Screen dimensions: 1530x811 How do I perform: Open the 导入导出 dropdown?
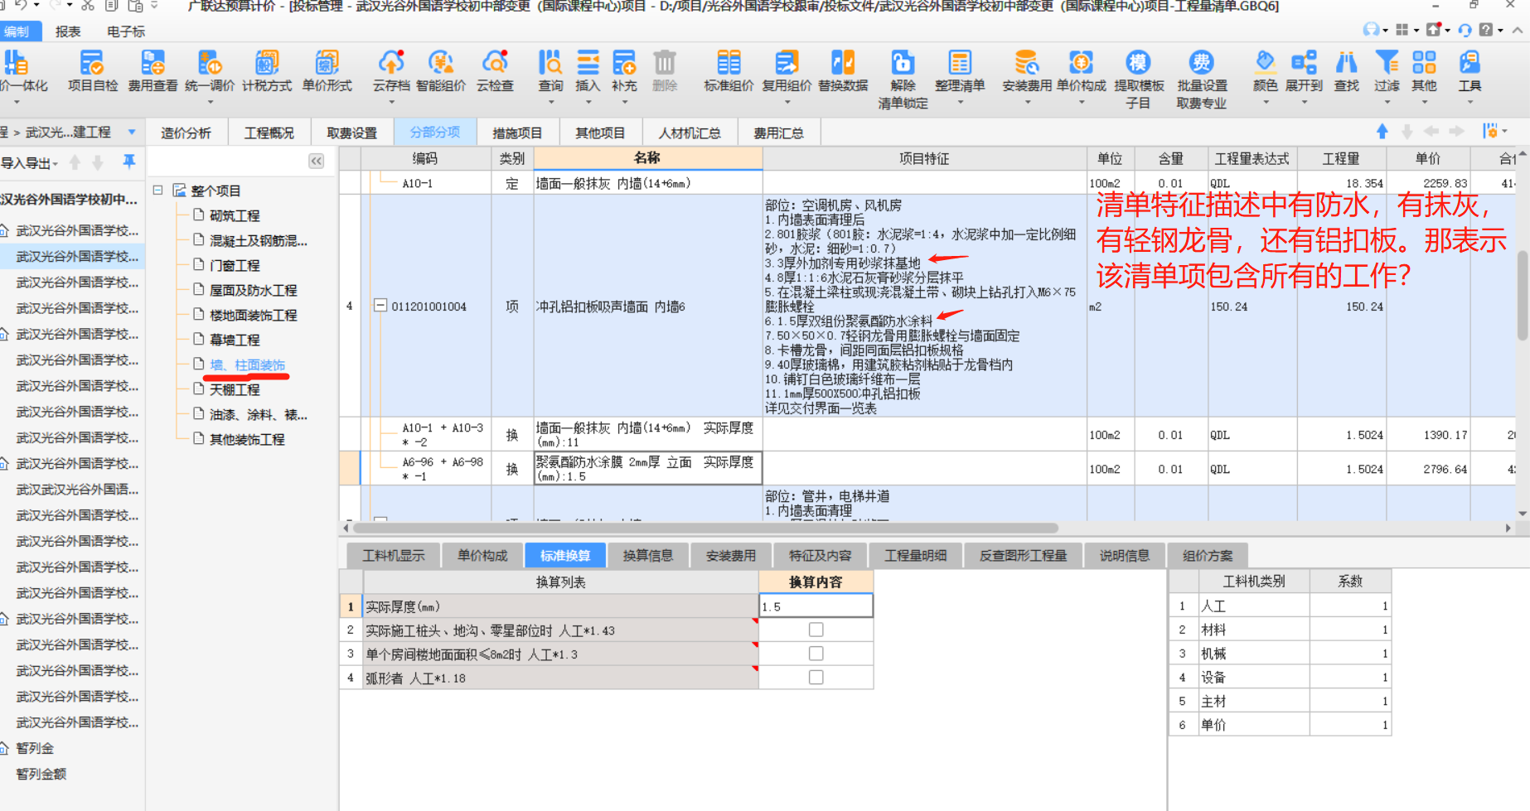[30, 163]
